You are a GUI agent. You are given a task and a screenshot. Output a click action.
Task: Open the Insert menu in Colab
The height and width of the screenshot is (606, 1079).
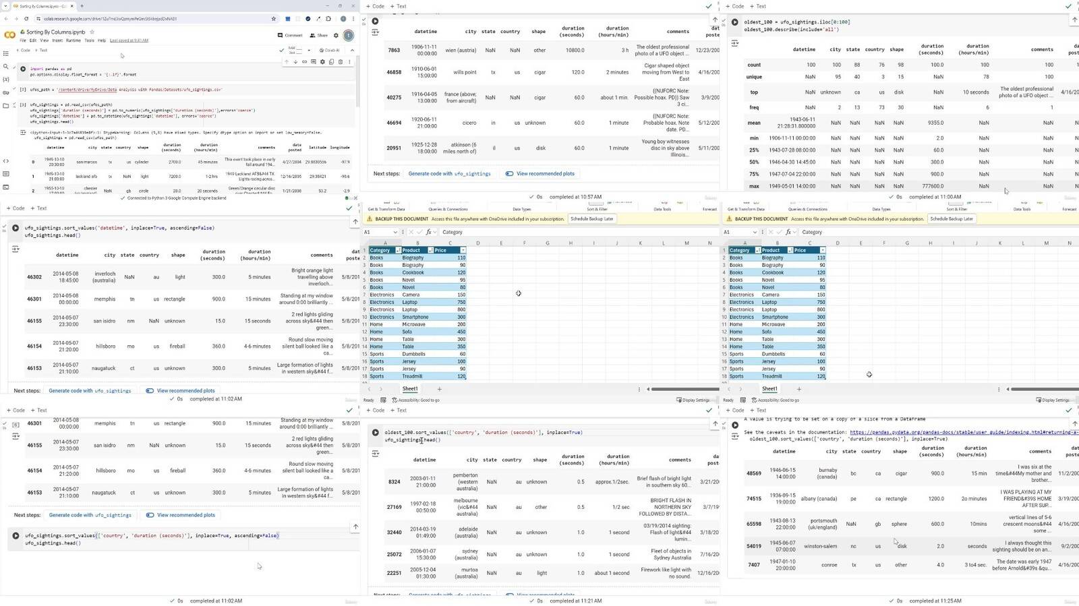point(57,40)
